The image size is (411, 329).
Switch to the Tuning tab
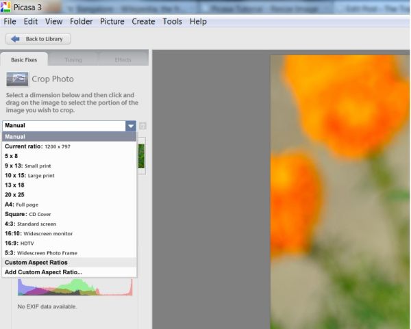tap(73, 60)
